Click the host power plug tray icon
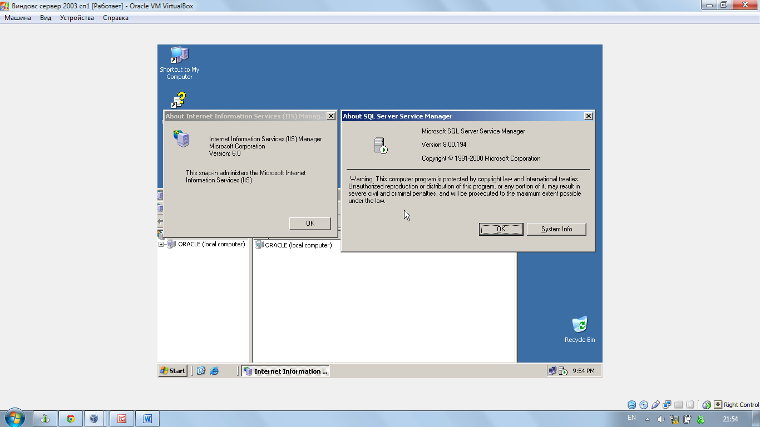This screenshot has height=427, width=760. 688,419
